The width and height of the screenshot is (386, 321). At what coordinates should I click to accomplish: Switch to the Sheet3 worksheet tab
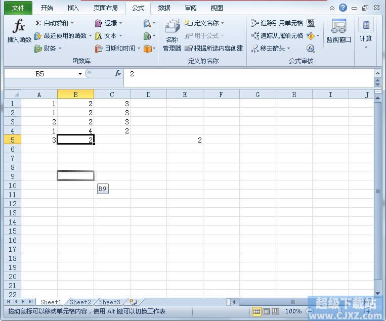(x=110, y=302)
